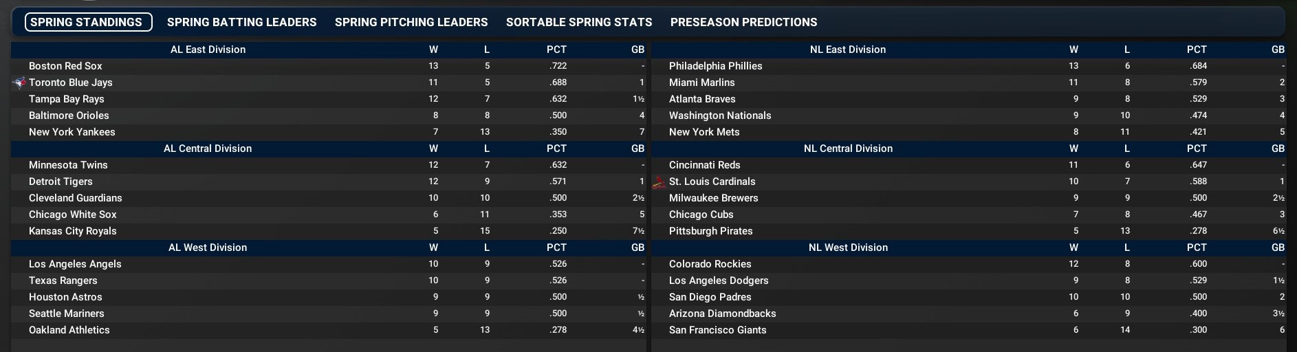This screenshot has height=352, width=1297.
Task: Open the Boston Red Sox team link
Action: [65, 66]
